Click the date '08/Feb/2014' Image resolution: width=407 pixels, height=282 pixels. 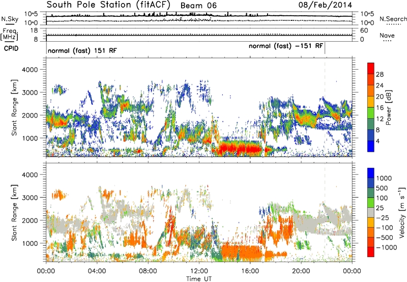pos(325,5)
